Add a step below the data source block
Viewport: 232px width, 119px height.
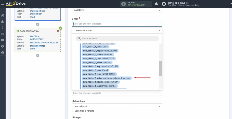point(38,24)
